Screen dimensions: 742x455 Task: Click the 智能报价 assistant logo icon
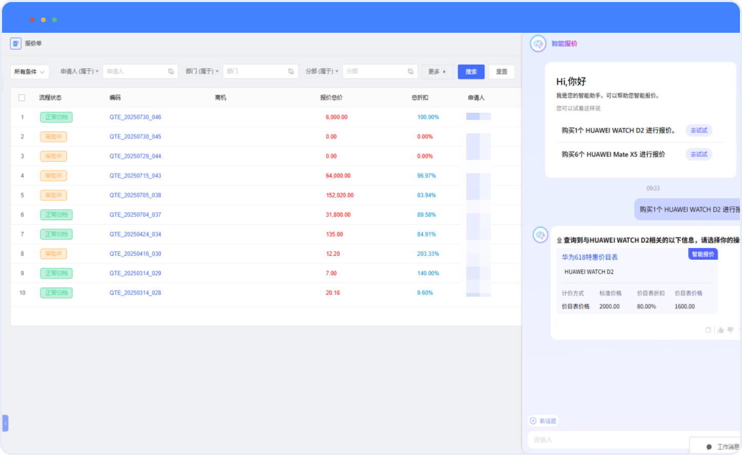coord(538,44)
